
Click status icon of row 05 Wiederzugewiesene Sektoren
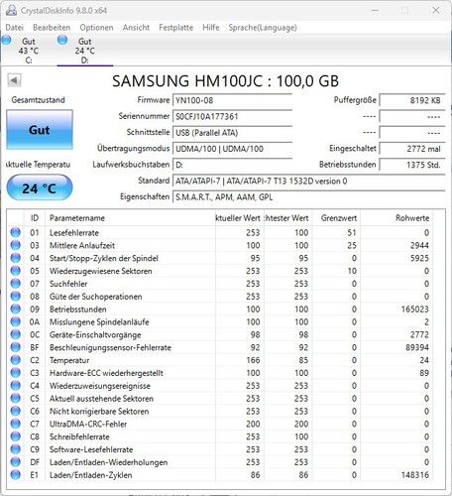click(x=15, y=271)
